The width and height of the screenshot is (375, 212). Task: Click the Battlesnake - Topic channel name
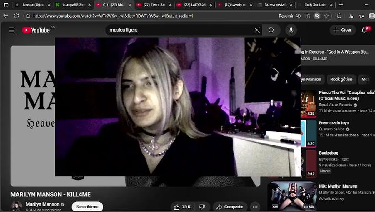334,159
